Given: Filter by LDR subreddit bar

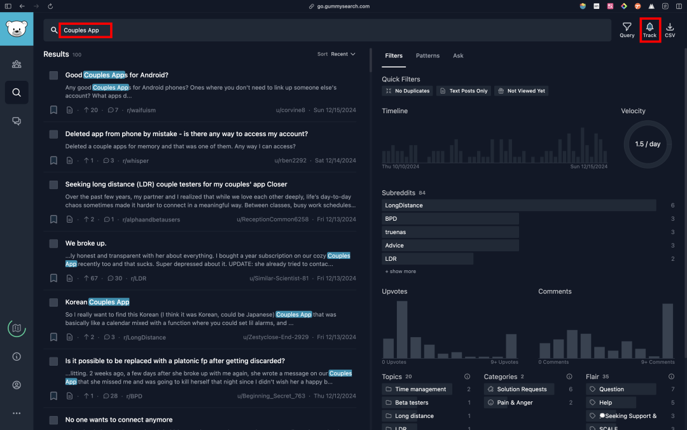Looking at the screenshot, I should click(x=427, y=259).
